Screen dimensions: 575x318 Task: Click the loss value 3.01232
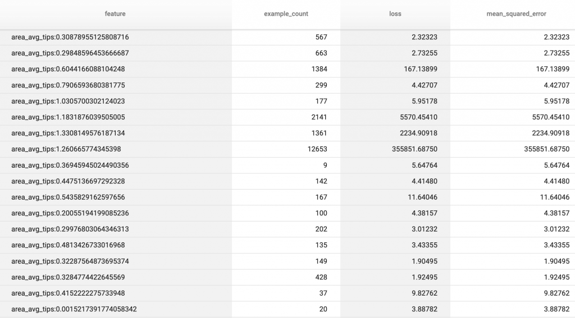(425, 229)
